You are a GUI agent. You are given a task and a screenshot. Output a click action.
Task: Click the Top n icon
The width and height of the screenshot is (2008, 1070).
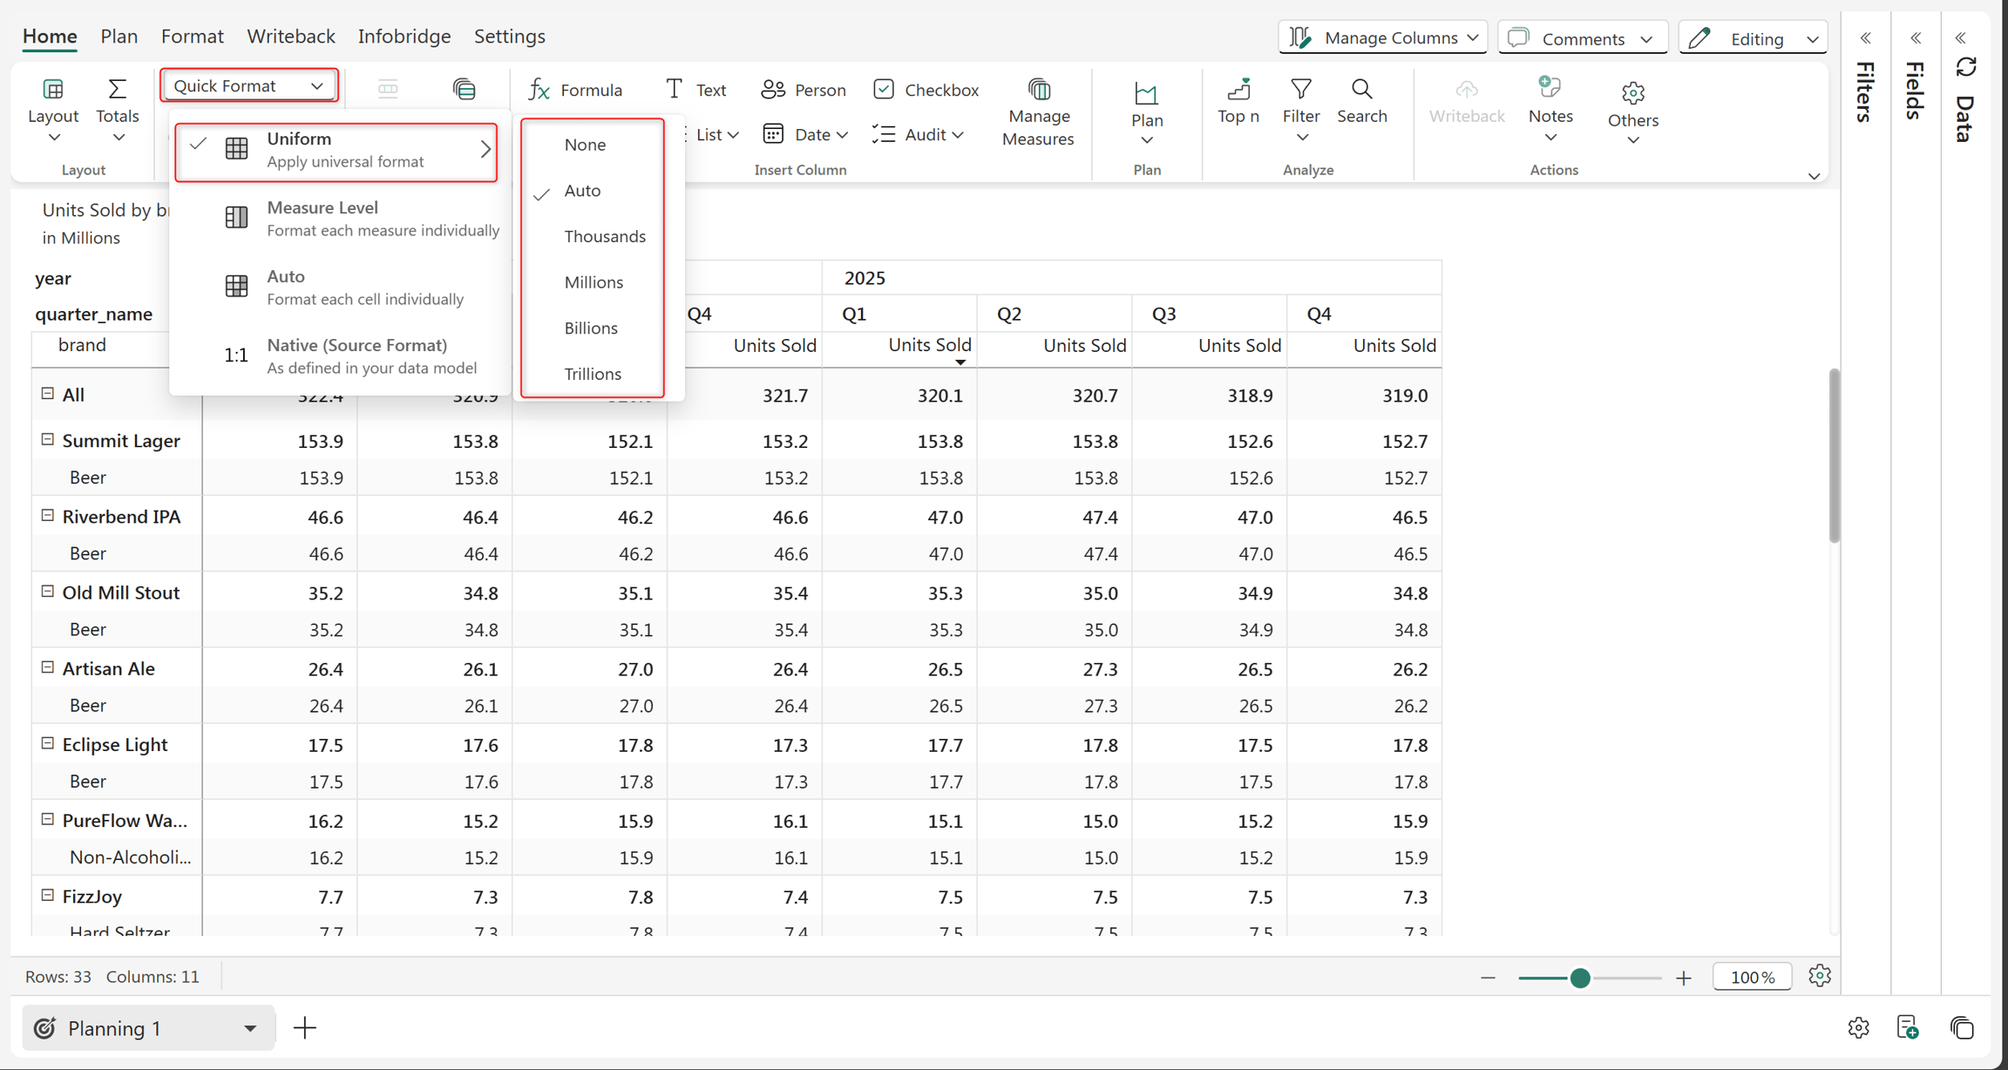[x=1238, y=89]
